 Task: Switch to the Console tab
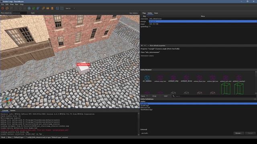click(x=5, y=110)
